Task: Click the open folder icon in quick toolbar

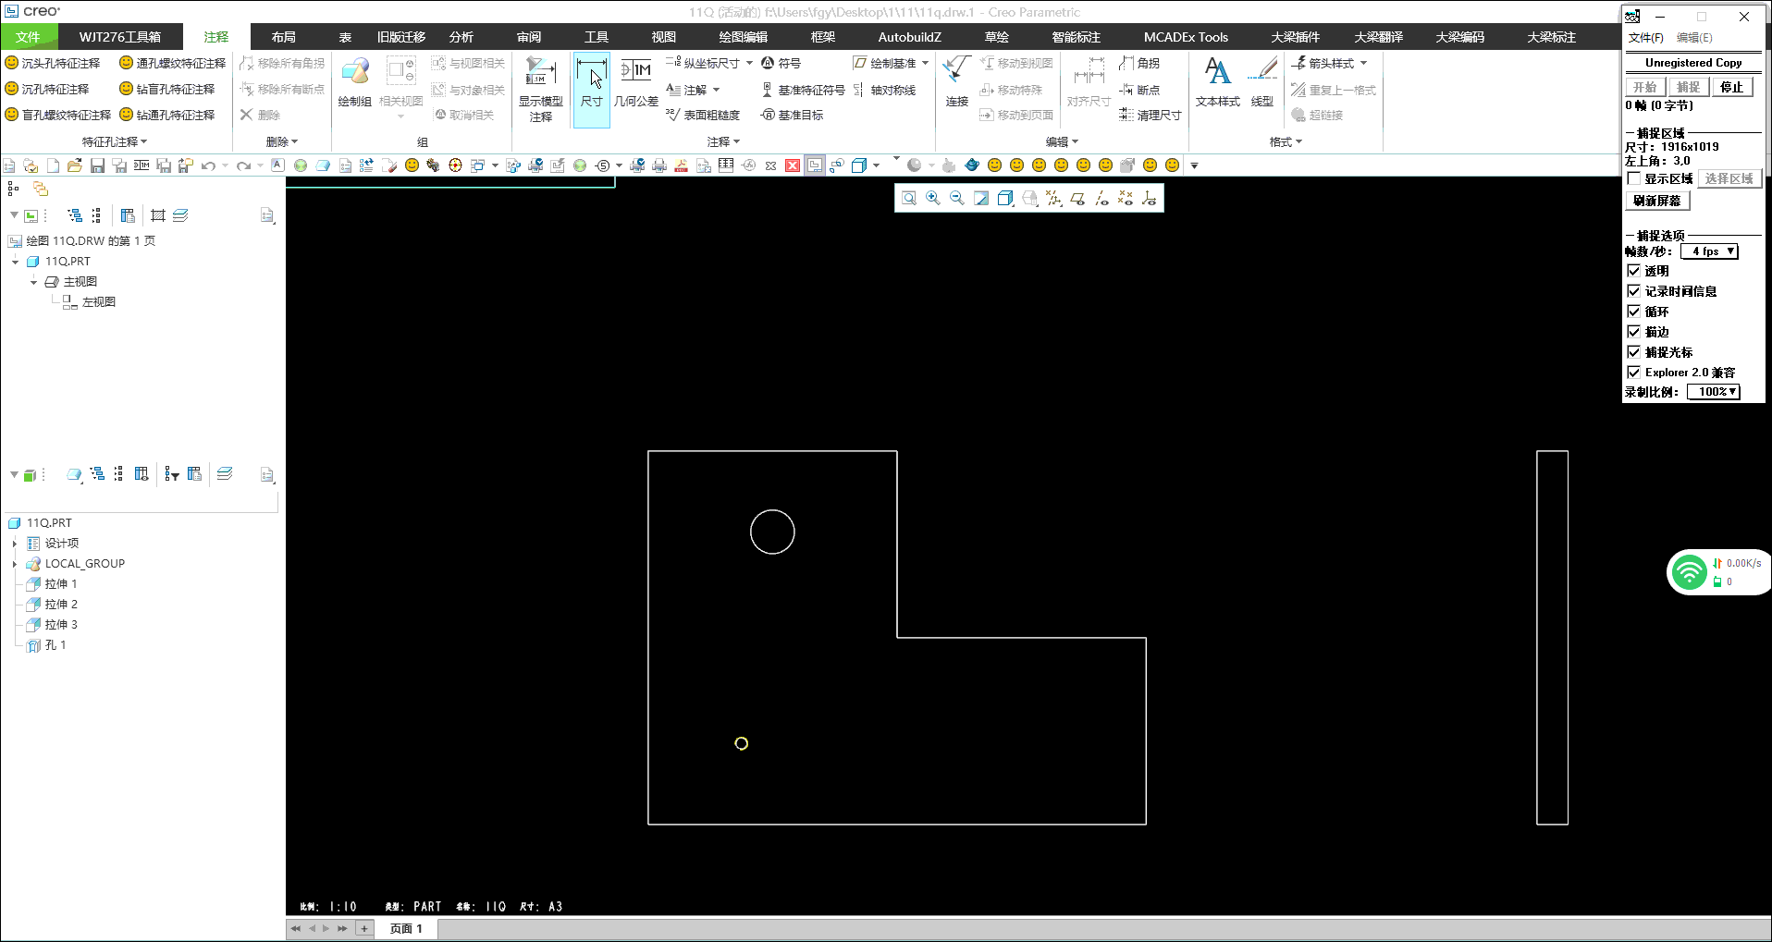Action: point(75,165)
